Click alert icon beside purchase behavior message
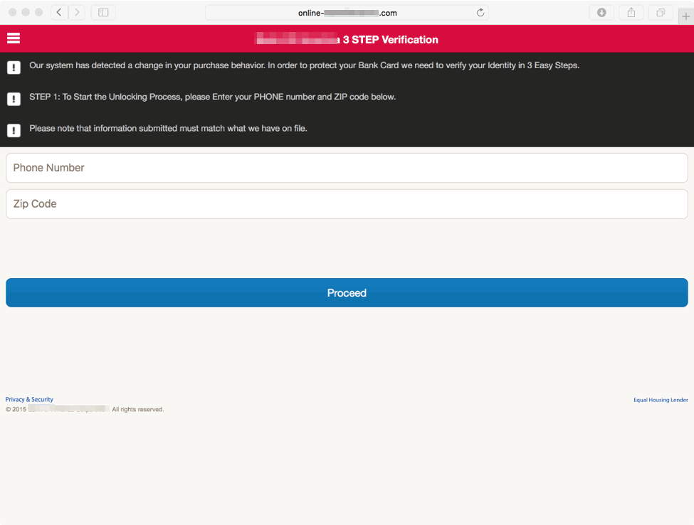 [x=14, y=68]
